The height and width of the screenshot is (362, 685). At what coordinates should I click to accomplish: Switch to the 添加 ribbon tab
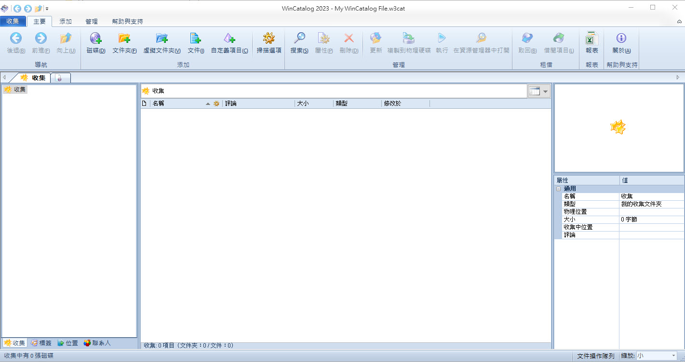(x=66, y=21)
